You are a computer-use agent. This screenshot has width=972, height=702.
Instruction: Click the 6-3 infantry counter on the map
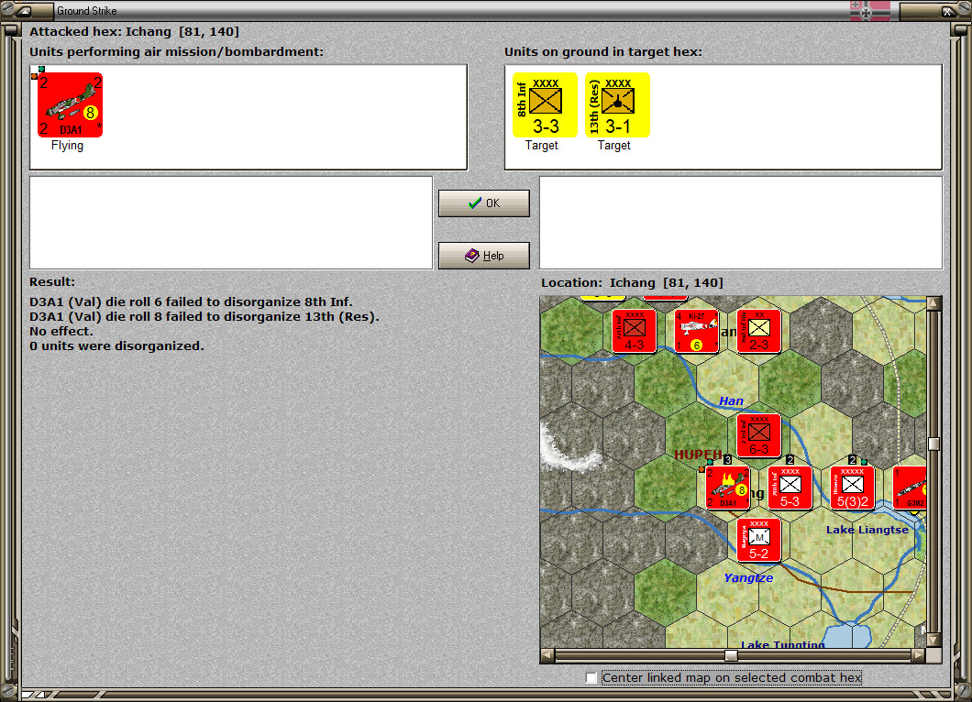click(758, 435)
